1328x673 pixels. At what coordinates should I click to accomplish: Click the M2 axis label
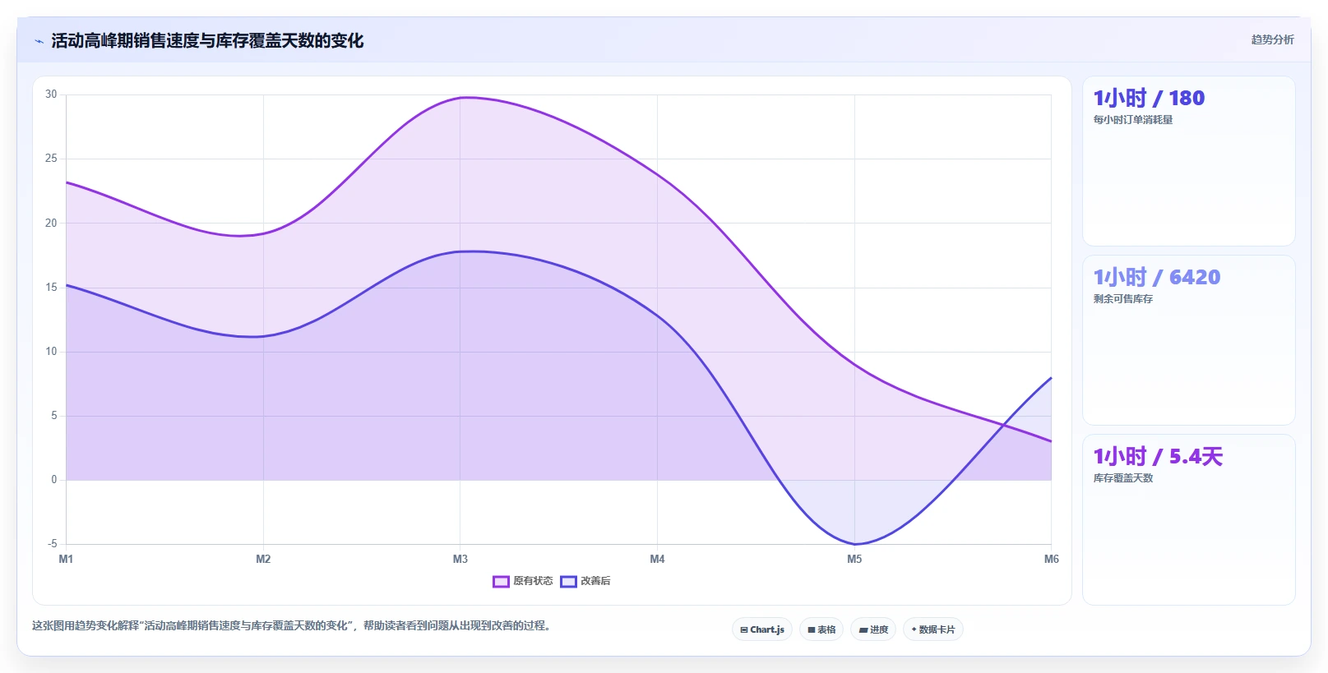point(263,559)
